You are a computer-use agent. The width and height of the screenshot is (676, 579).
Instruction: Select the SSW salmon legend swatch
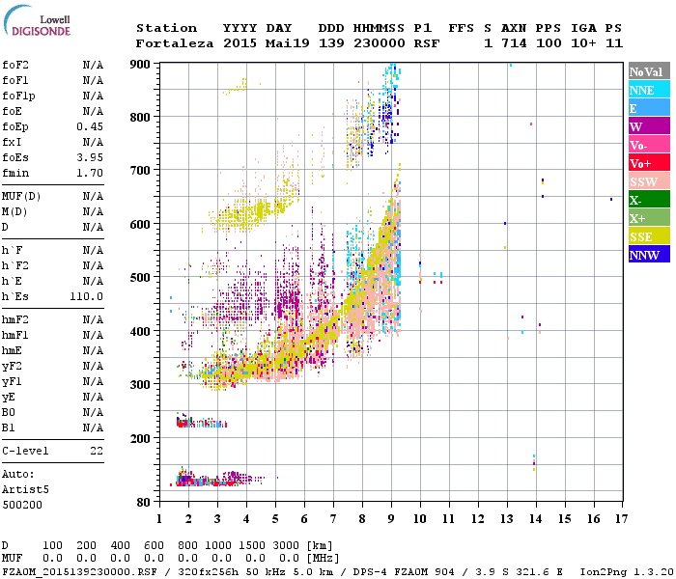(x=649, y=181)
